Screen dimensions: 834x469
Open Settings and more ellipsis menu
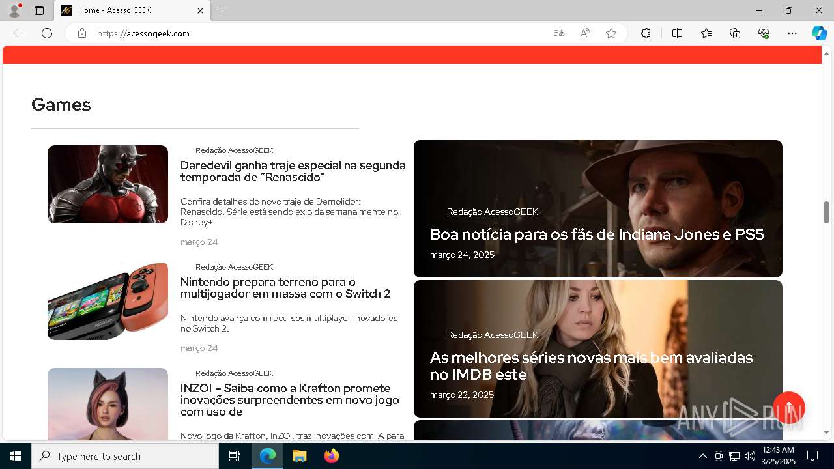point(792,33)
